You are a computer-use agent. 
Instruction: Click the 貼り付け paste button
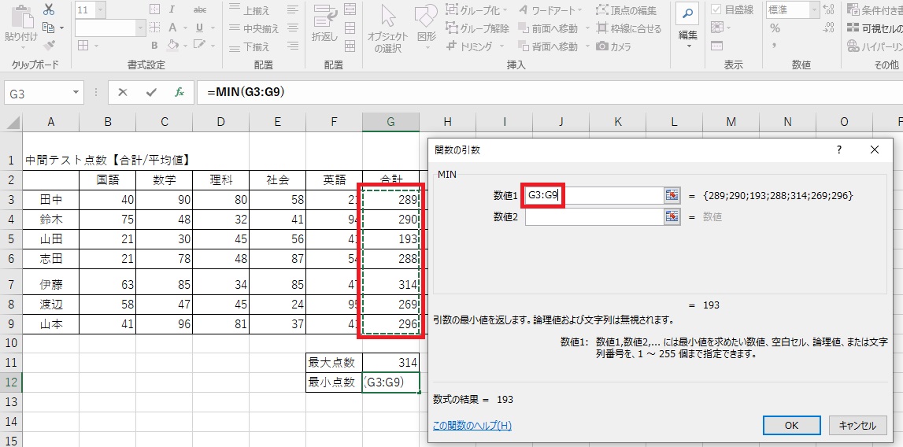[x=21, y=26]
